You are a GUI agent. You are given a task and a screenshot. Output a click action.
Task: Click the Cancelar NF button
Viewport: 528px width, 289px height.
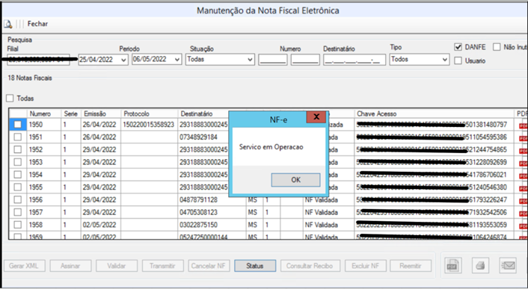tap(209, 266)
